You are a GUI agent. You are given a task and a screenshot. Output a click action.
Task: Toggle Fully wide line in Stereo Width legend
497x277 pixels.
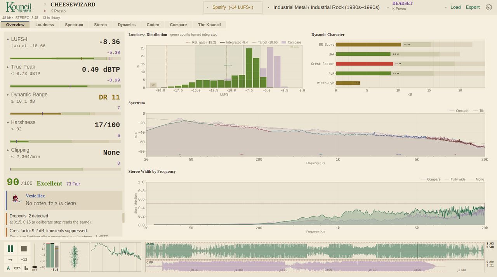pos(455,179)
